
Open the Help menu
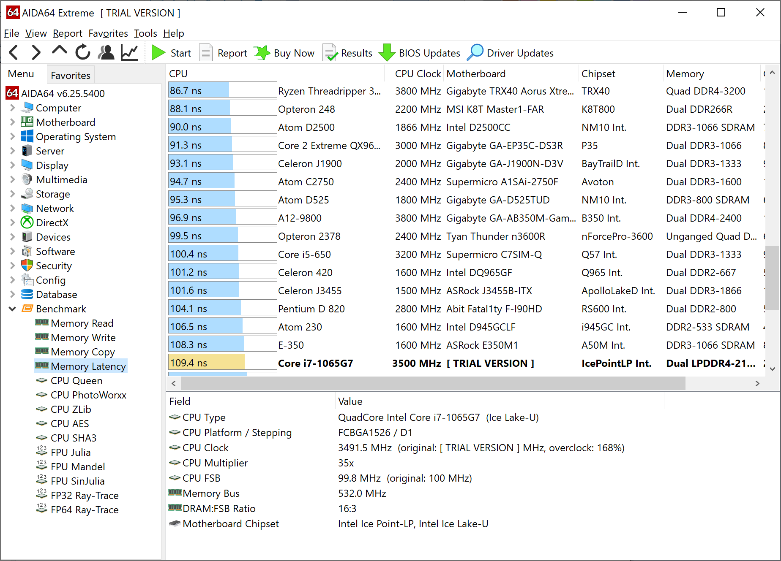174,33
